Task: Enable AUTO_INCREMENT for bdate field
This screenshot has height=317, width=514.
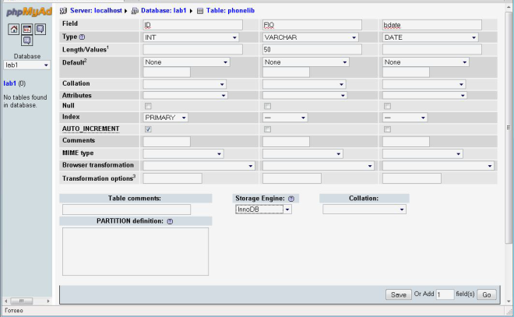Action: [387, 129]
